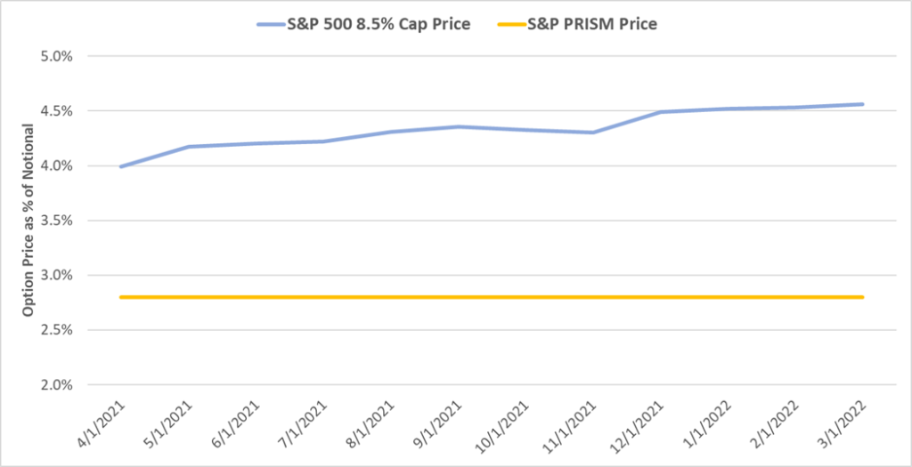
Task: Click the 3.0% y-axis tick label
Action: 56,275
